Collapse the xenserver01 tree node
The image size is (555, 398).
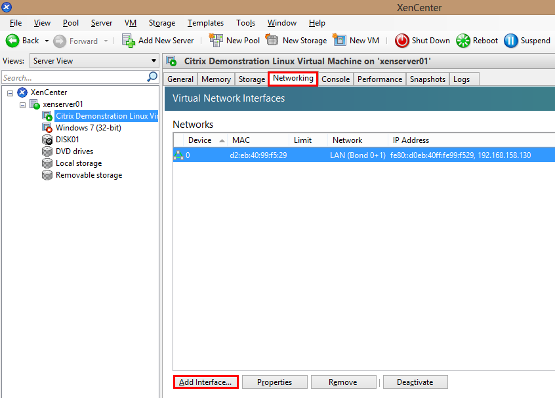click(x=22, y=105)
